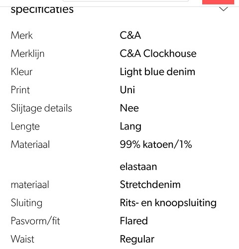The height and width of the screenshot is (249, 239).
Task: Click the Light blue denim color value
Action: (157, 72)
